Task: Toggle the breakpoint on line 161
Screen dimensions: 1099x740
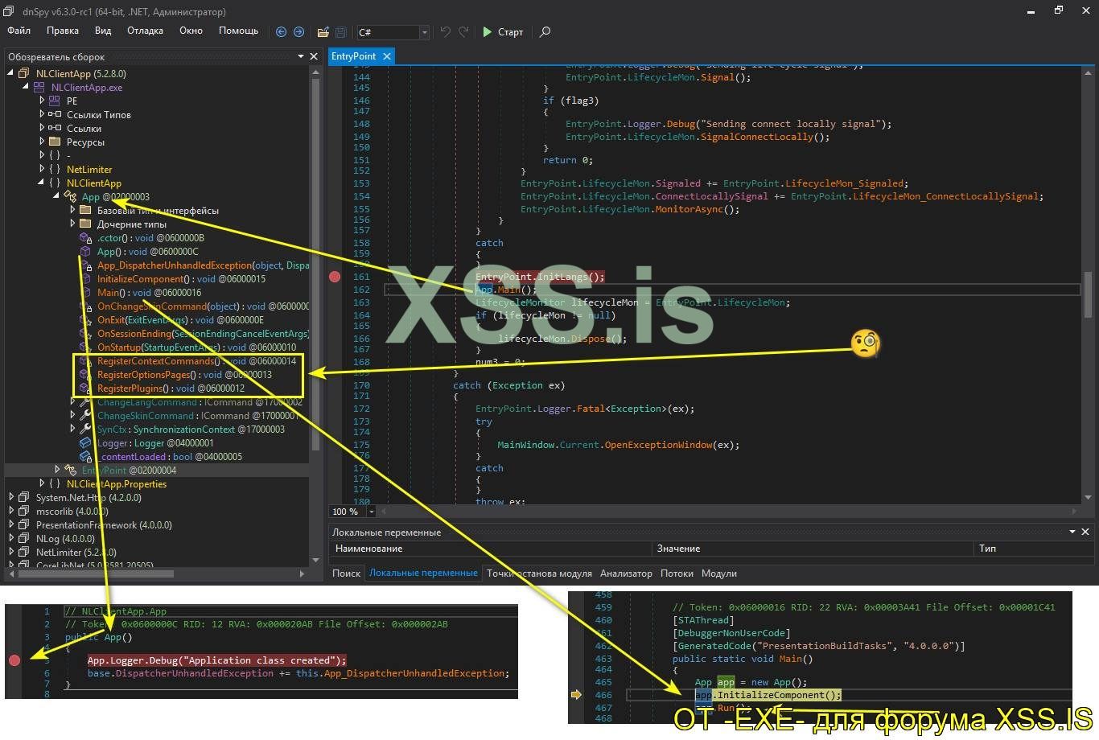Action: pyautogui.click(x=335, y=277)
